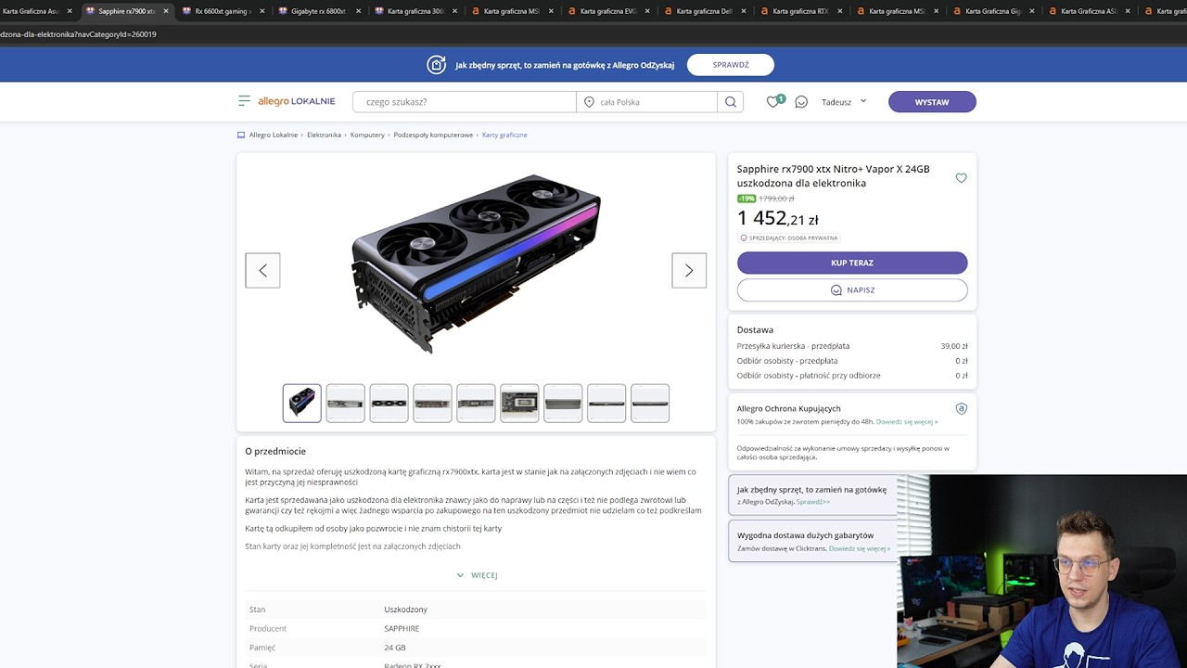Click the Sapphire rx7900 xtx listing title
This screenshot has height=668, width=1187.
click(x=833, y=176)
